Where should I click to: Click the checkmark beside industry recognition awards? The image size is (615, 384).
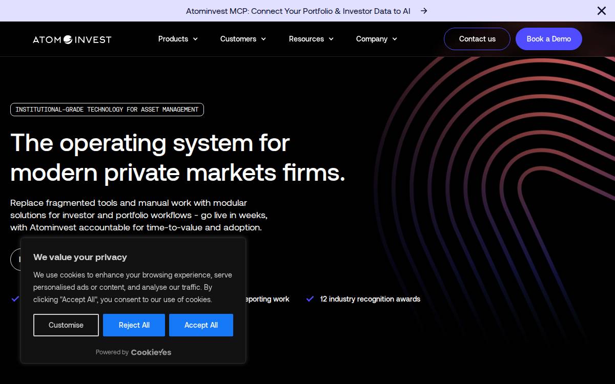tap(310, 299)
